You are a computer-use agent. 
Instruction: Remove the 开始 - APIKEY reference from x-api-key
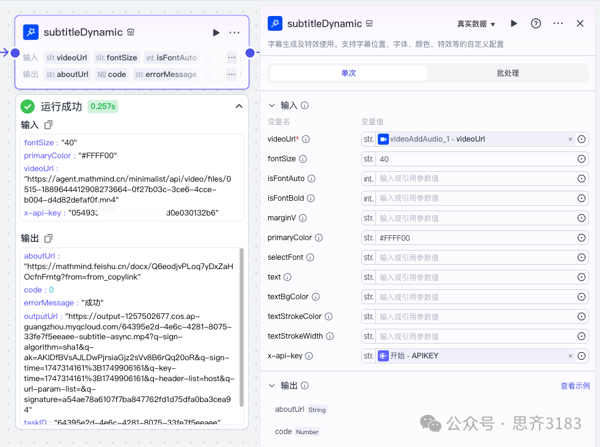570,356
